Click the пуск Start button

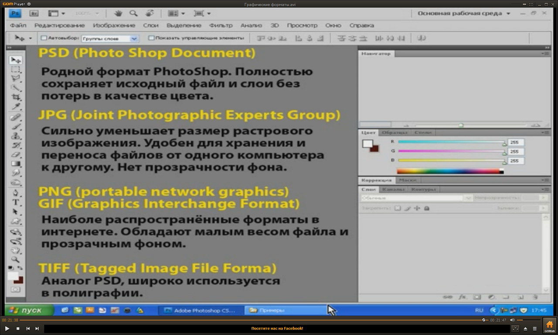29,310
